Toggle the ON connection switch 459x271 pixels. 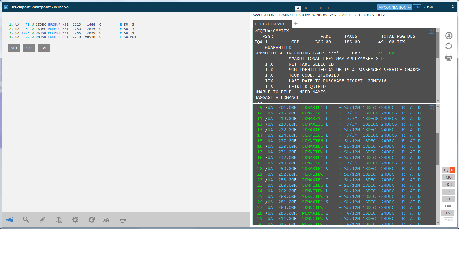(x=417, y=7)
